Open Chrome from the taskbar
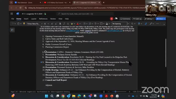 [x=63, y=96]
